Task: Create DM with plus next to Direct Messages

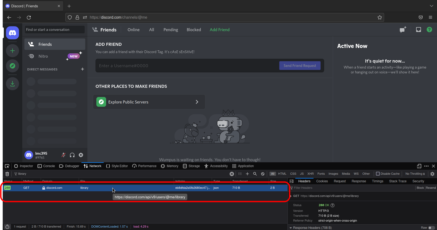Action: tap(83, 69)
